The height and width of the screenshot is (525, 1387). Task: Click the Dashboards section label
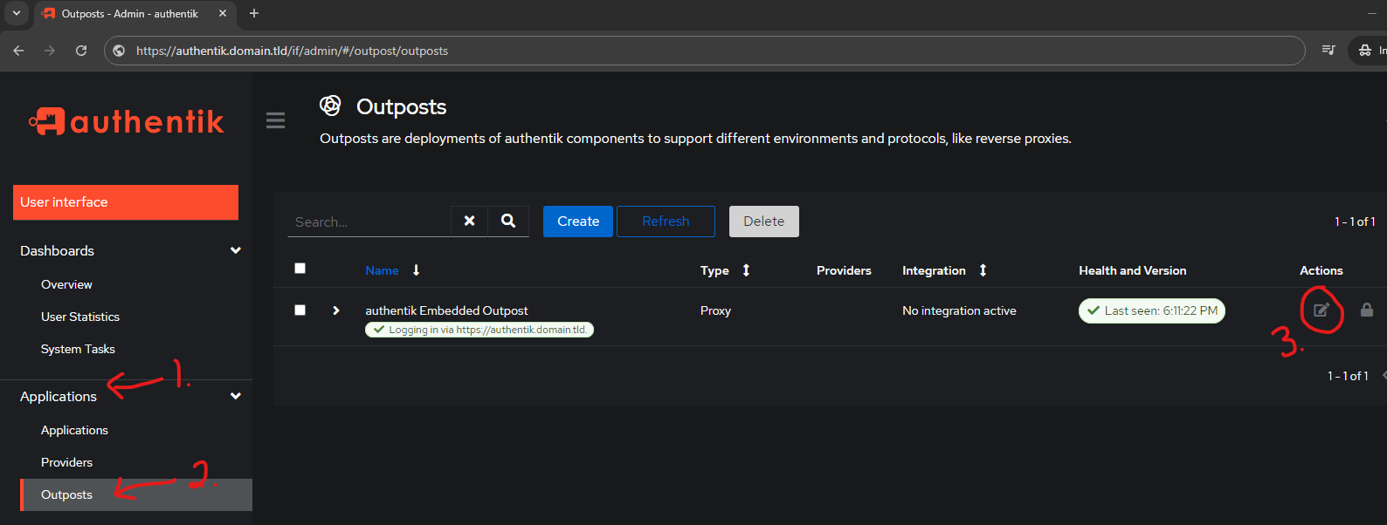click(x=57, y=250)
